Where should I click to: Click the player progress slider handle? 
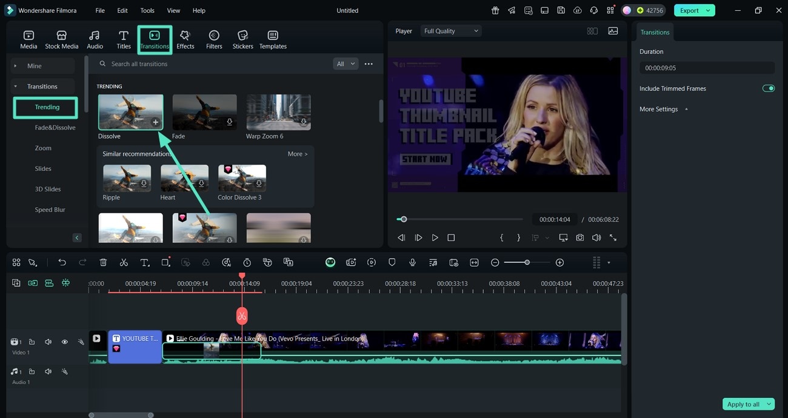pyautogui.click(x=403, y=219)
